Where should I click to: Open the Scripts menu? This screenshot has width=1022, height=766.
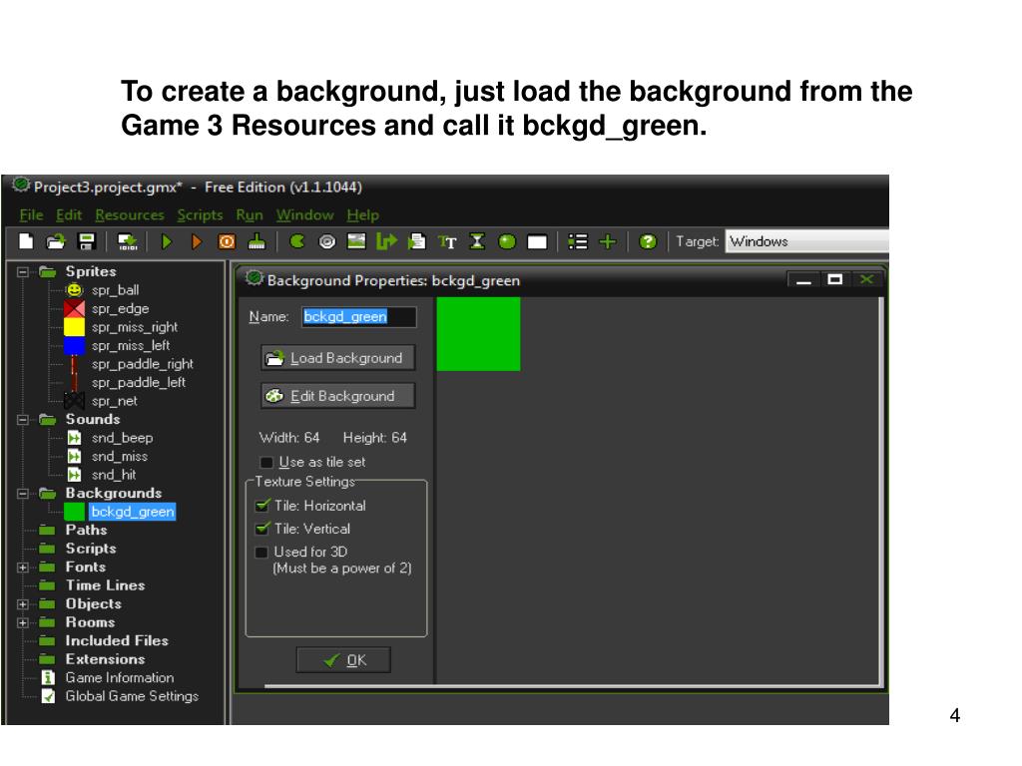click(200, 215)
